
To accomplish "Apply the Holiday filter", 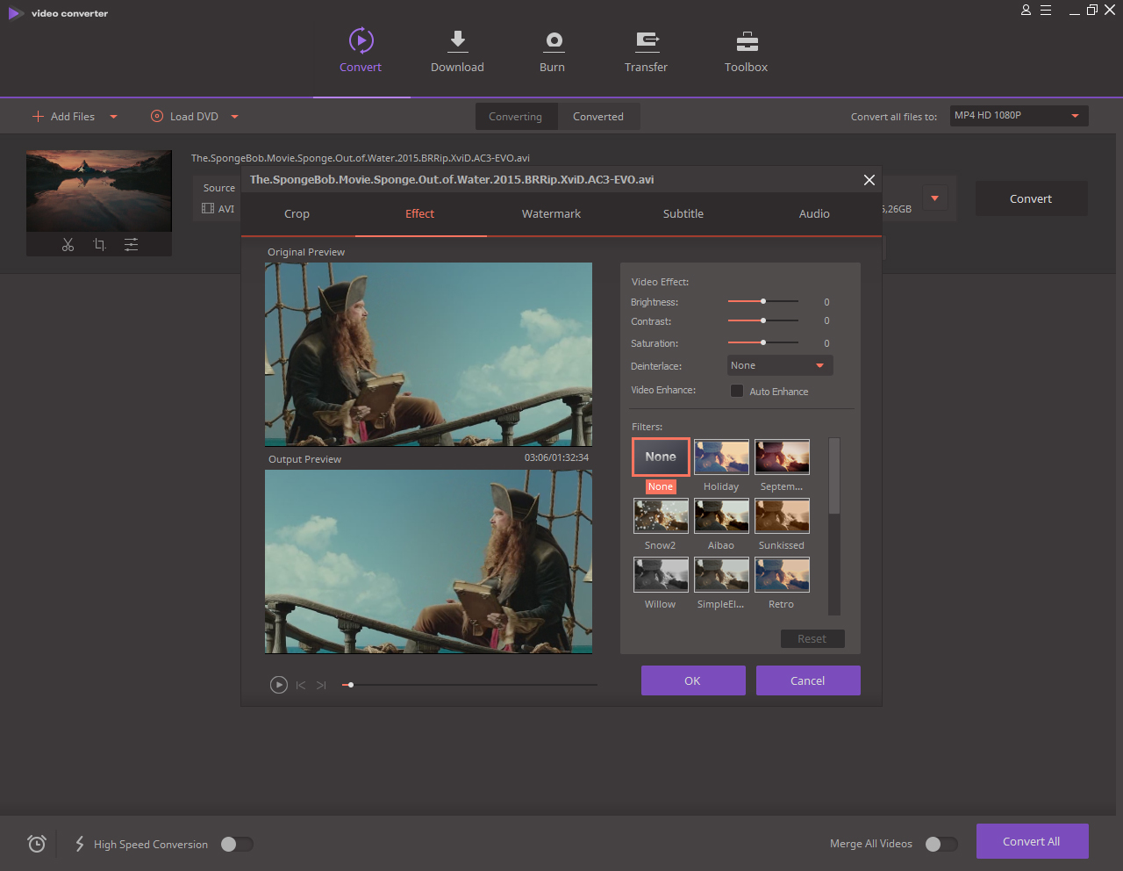I will click(x=722, y=457).
